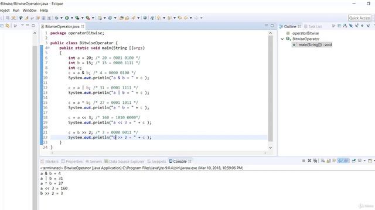Collapse BitwiseOperator class in Outline tree
Screen dimensions: 375x210
(x=282, y=39)
